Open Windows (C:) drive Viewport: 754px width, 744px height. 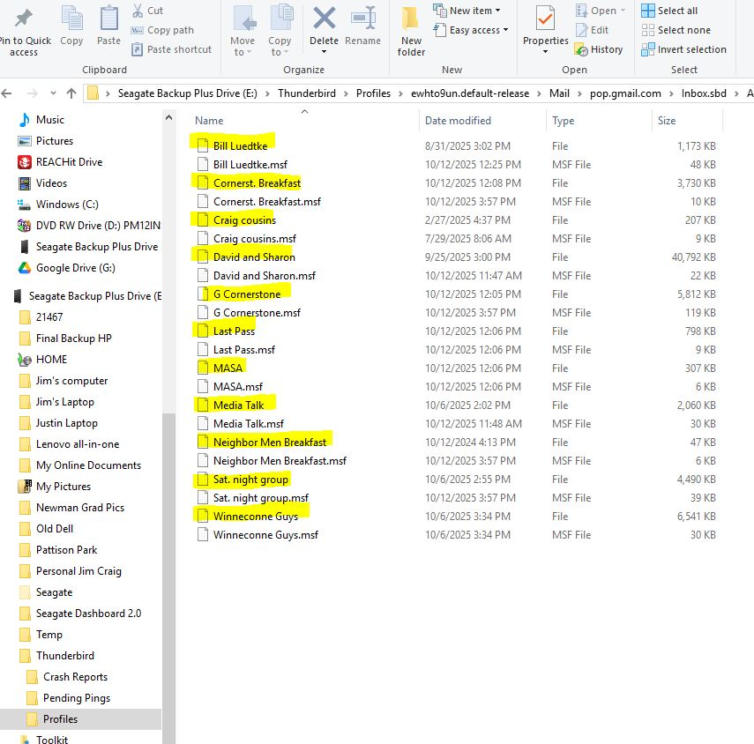click(57, 205)
